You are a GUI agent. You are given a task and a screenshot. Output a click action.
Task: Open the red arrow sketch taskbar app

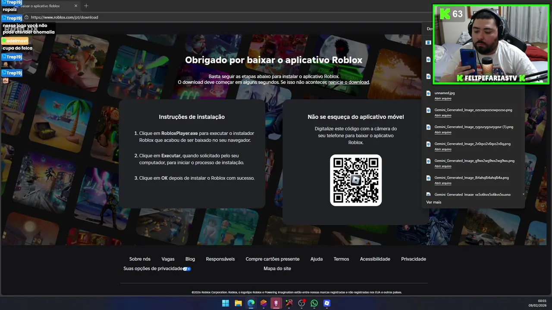[289, 303]
